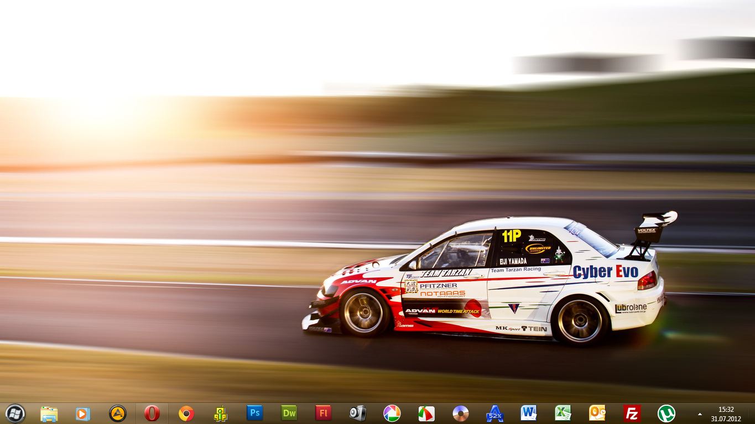Click the red and green kite-shaped taskbar icon
This screenshot has width=755, height=424.
[x=426, y=413]
